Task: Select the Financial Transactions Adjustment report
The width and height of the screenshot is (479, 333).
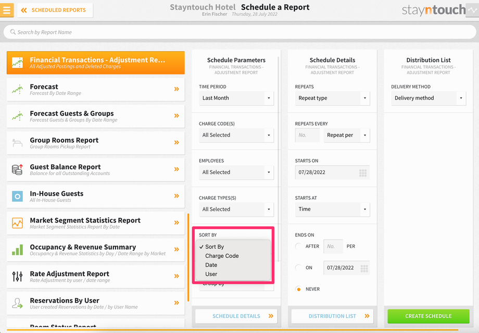Action: [x=96, y=63]
